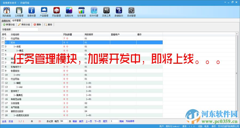The height and width of the screenshot is (128, 240).
Task: Check the checkbox for row 17 分类信息
Action: (x=3, y=103)
